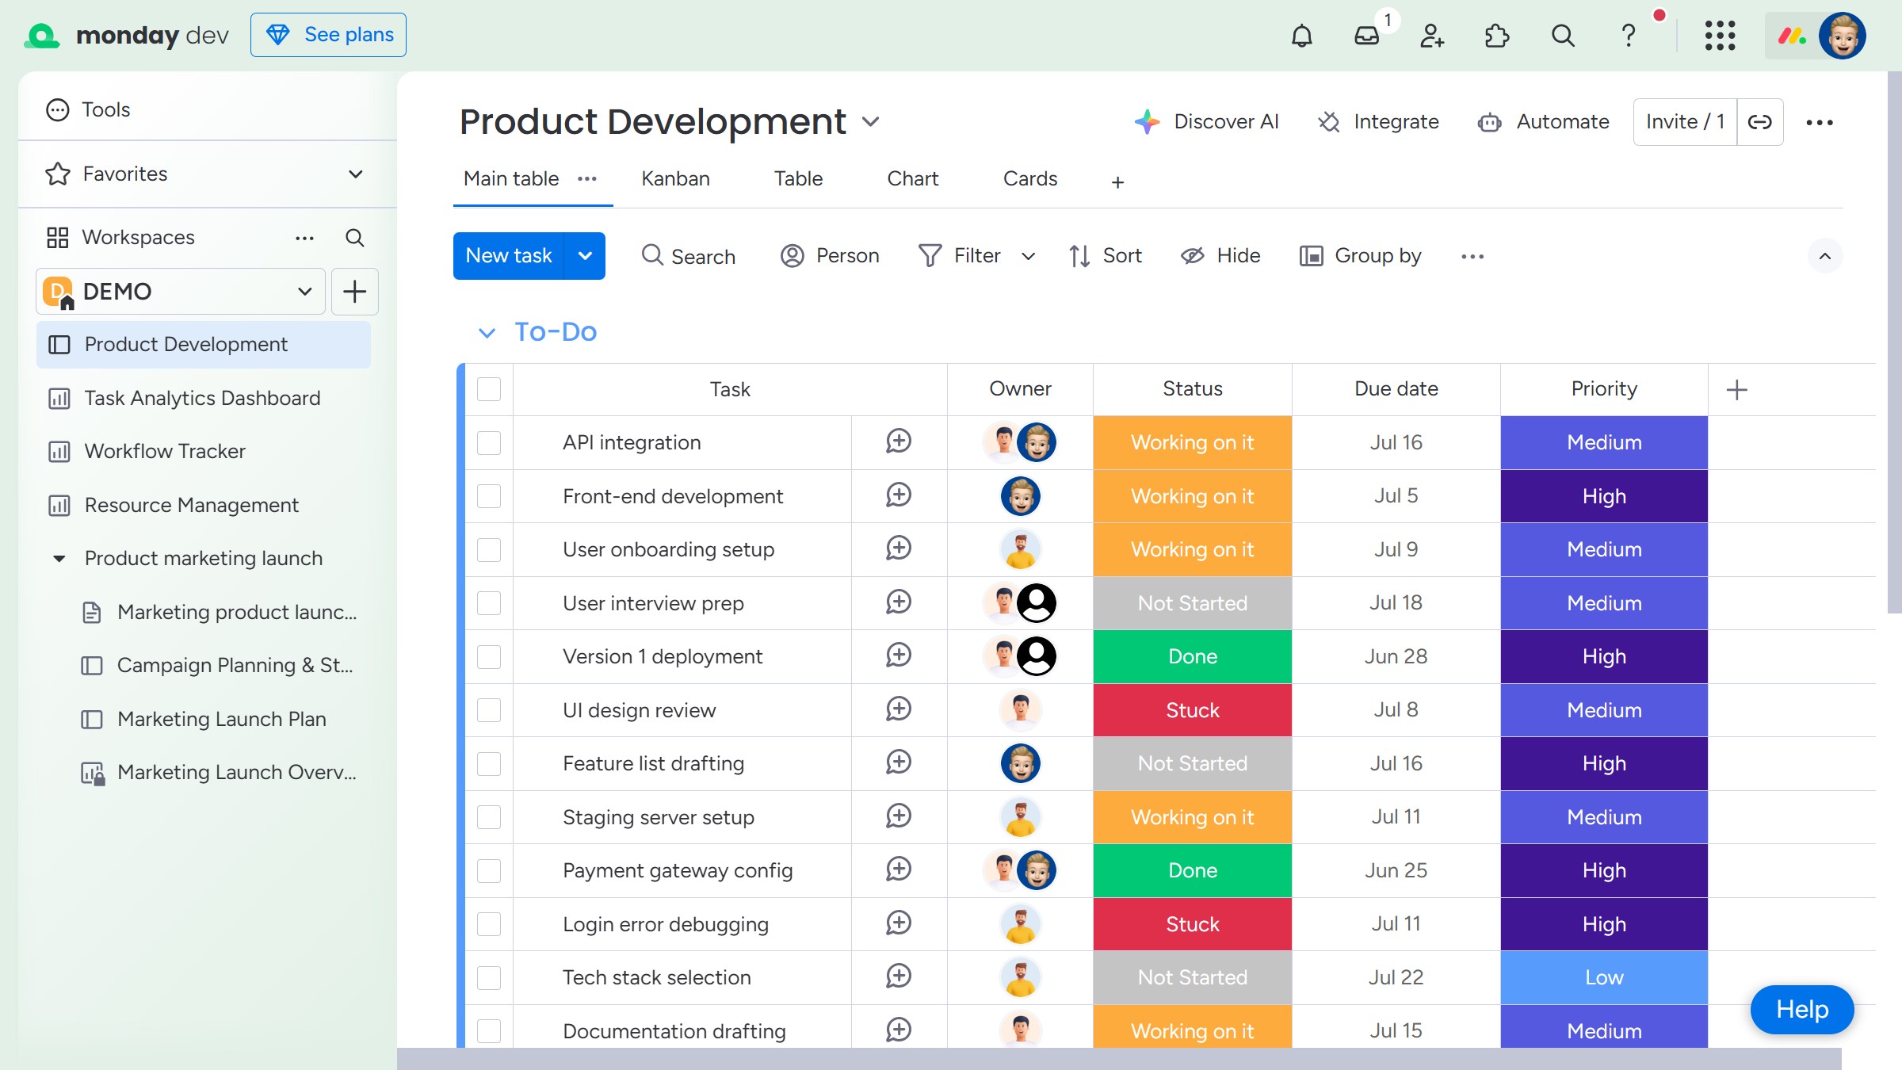Open the Group by options

pos(1361,256)
